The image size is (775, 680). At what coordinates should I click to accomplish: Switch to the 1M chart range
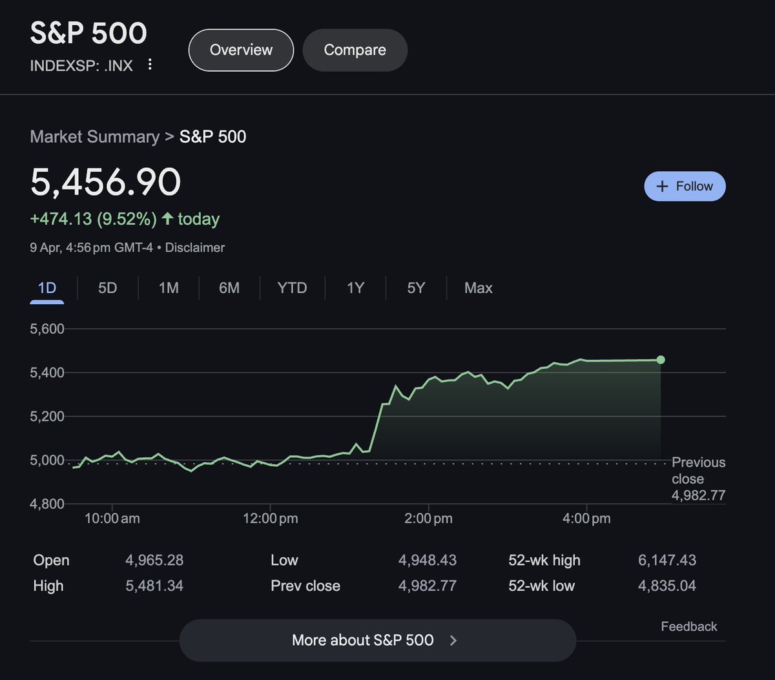click(169, 288)
